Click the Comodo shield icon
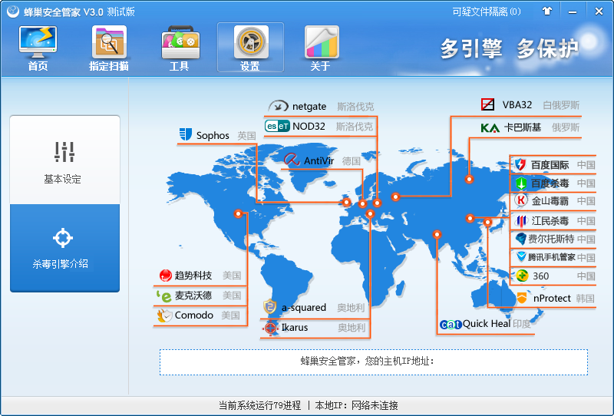The width and height of the screenshot is (614, 416). (x=165, y=315)
